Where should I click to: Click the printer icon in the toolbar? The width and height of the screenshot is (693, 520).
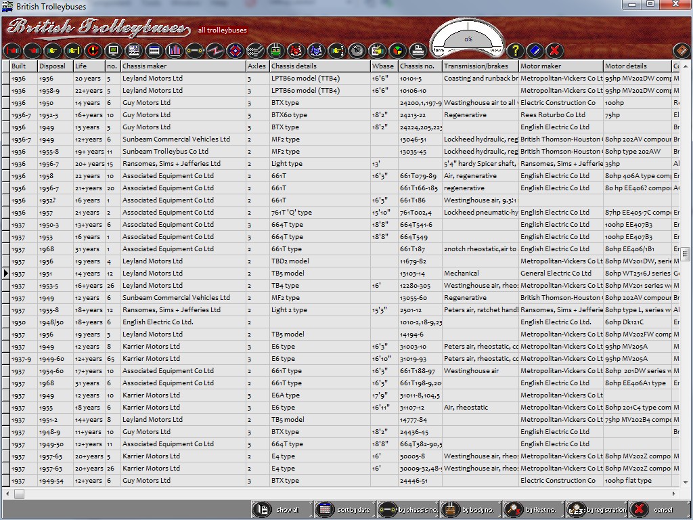418,50
